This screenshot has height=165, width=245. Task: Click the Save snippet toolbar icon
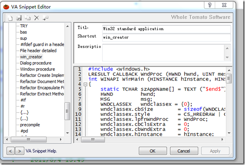tap(19, 18)
